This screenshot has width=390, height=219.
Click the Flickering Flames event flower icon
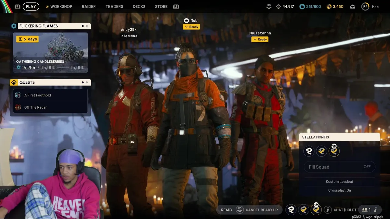coord(14,26)
